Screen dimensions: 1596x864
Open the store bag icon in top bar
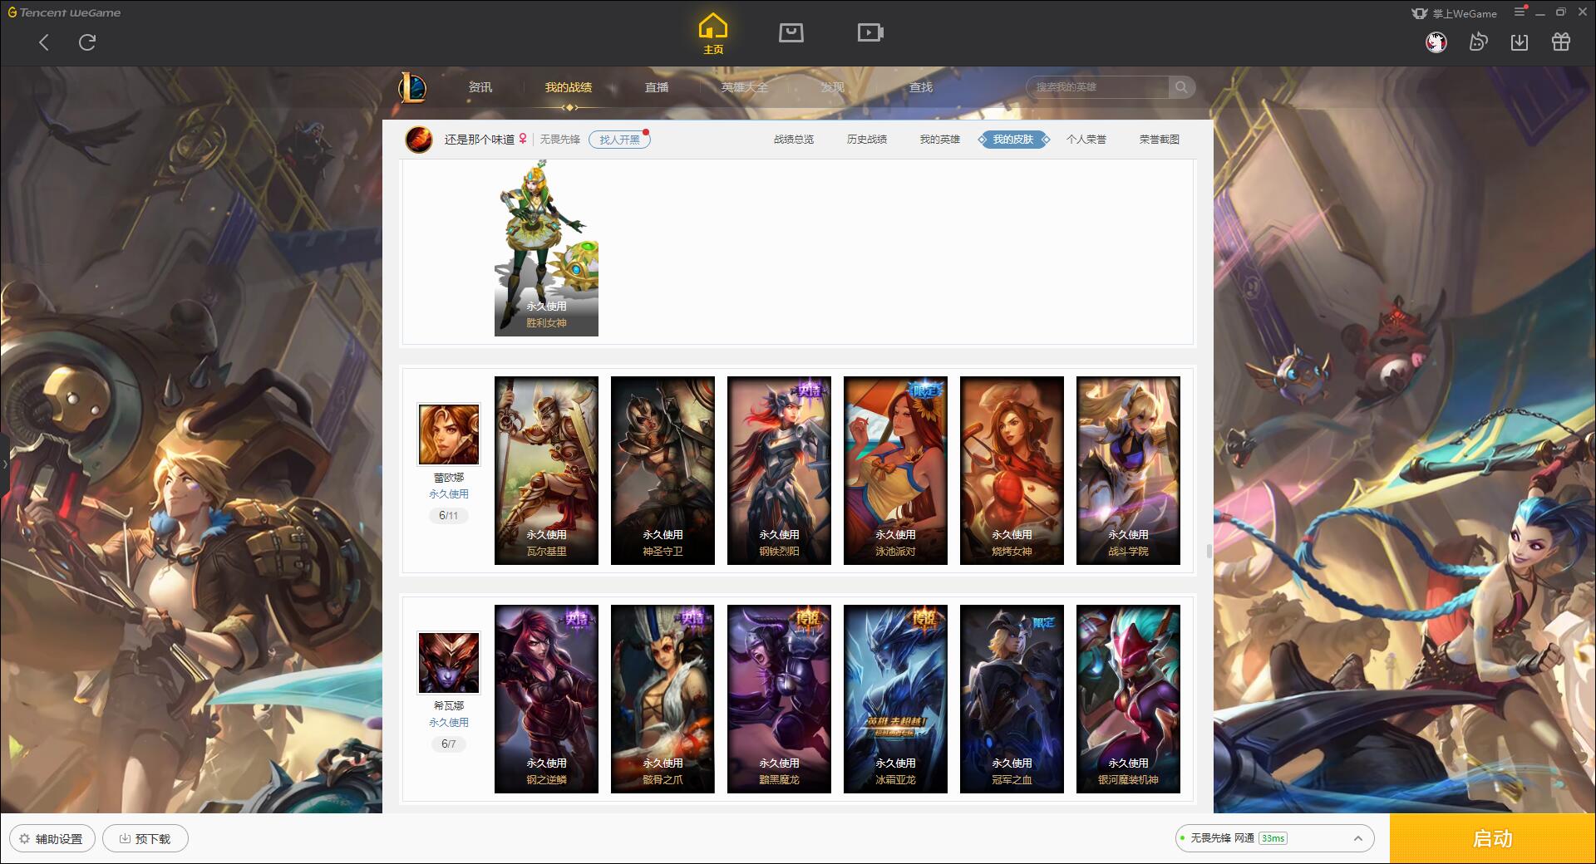pos(791,32)
